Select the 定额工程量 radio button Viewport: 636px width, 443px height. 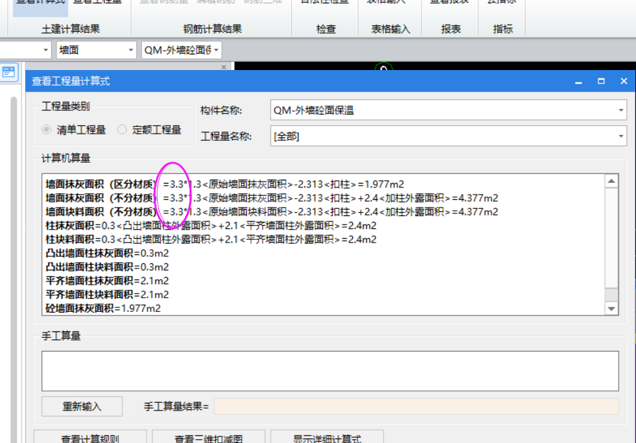pos(122,130)
